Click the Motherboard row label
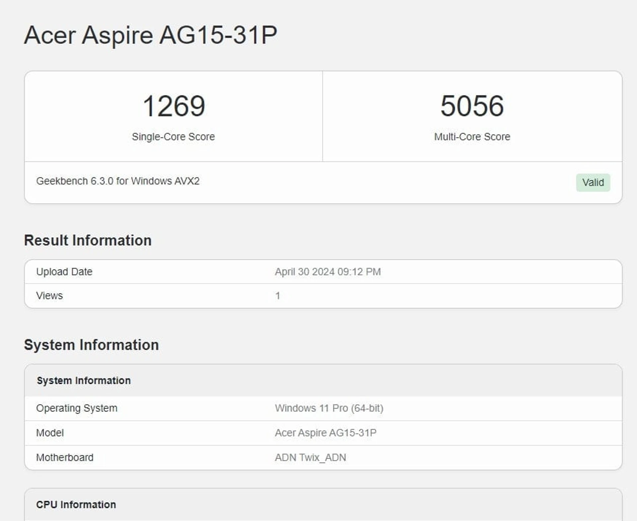The image size is (637, 521). [65, 458]
